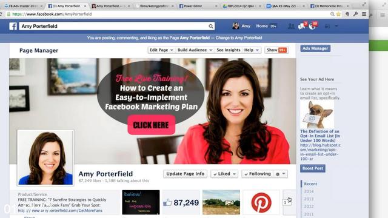388x218 pixels.
Task: Click the search magnifier in Facebook search box
Action: [210, 26]
